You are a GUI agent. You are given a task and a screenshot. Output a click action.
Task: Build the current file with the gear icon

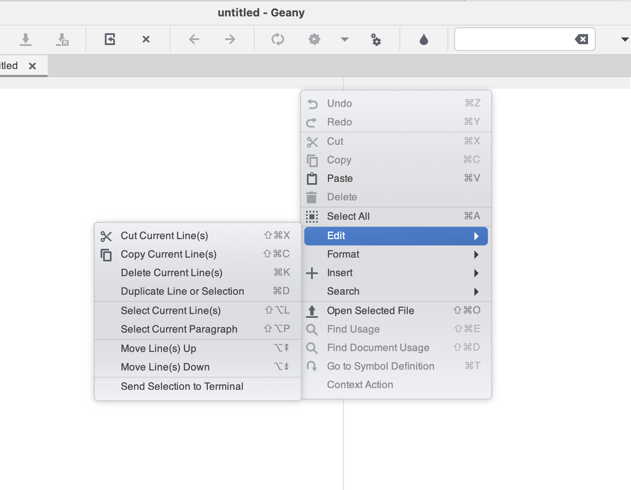coord(314,39)
